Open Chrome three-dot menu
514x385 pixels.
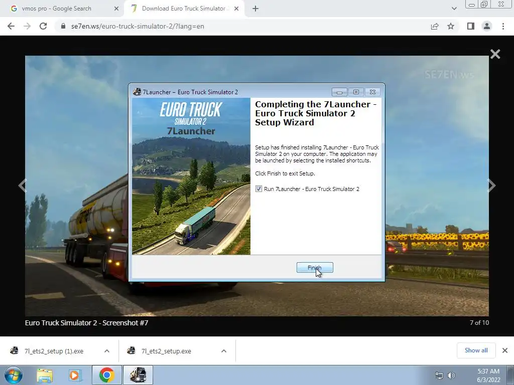[x=503, y=26]
